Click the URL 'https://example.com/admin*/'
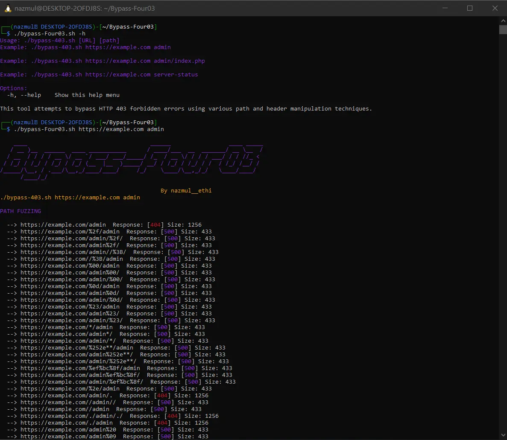 click(67, 334)
